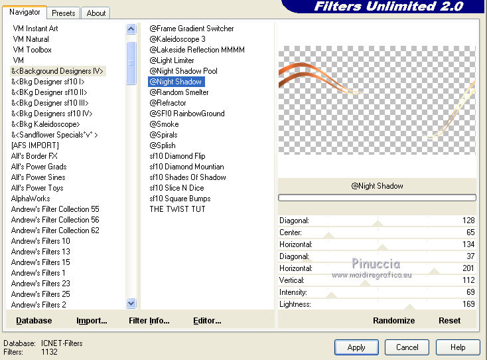Choose THE TWIST TUT filter
The width and height of the screenshot is (487, 360).
(x=177, y=209)
